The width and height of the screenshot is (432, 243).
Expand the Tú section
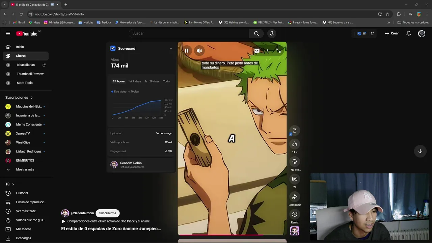coord(10,184)
